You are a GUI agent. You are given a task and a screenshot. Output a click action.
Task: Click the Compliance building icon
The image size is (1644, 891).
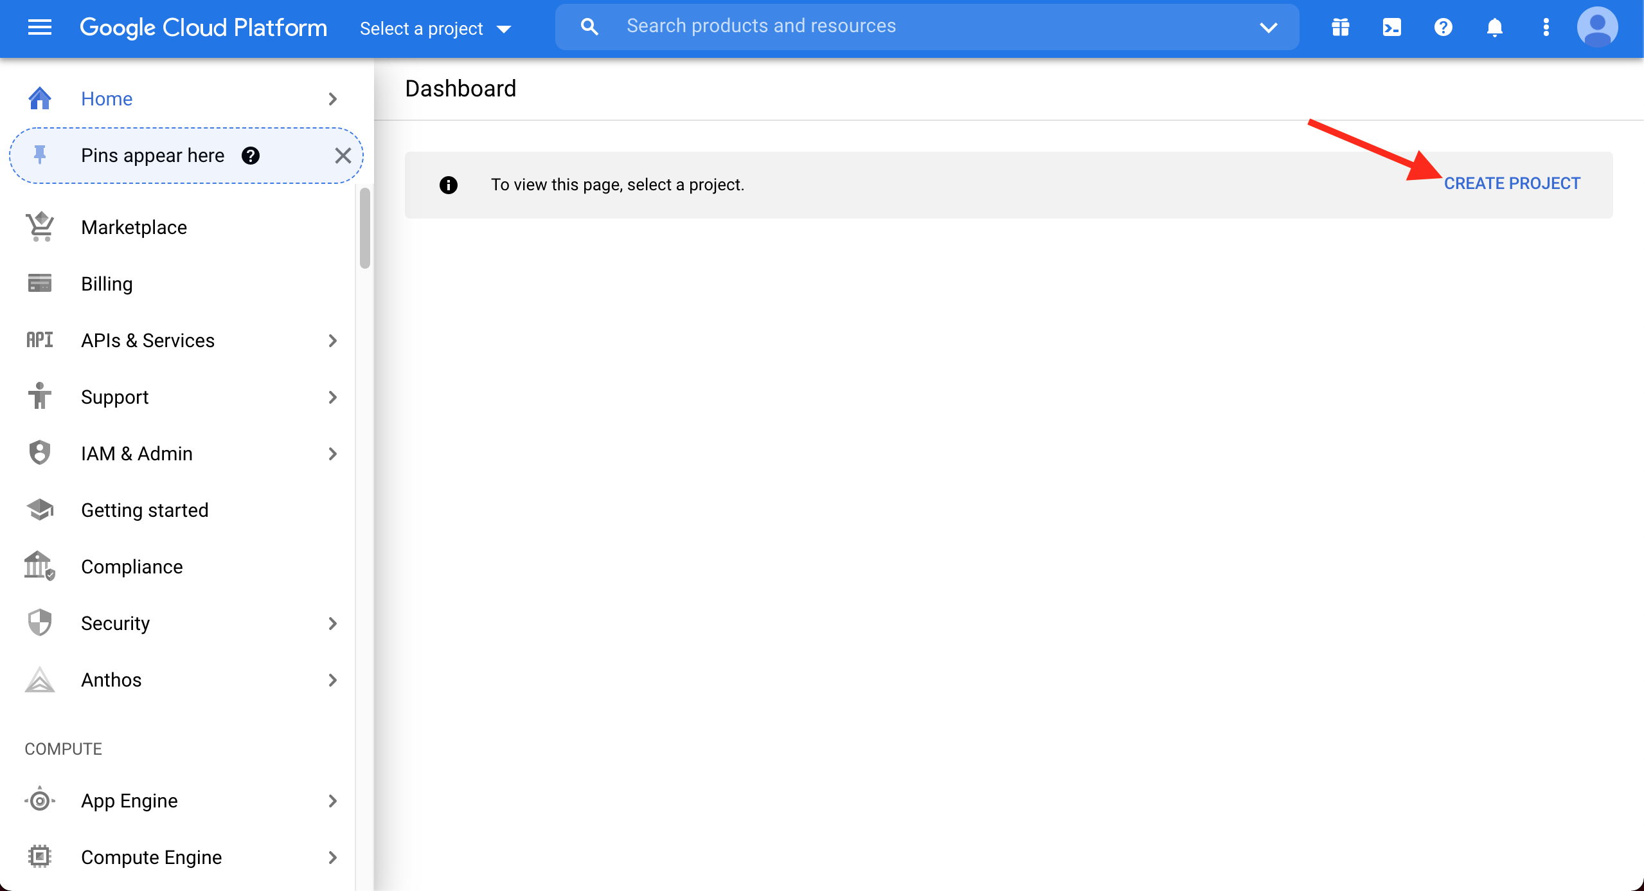[x=40, y=566]
